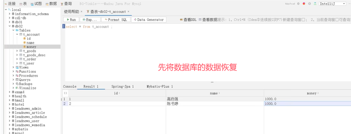Click the exam4 database icon
Viewport: 351px width, 134px height.
(13, 92)
